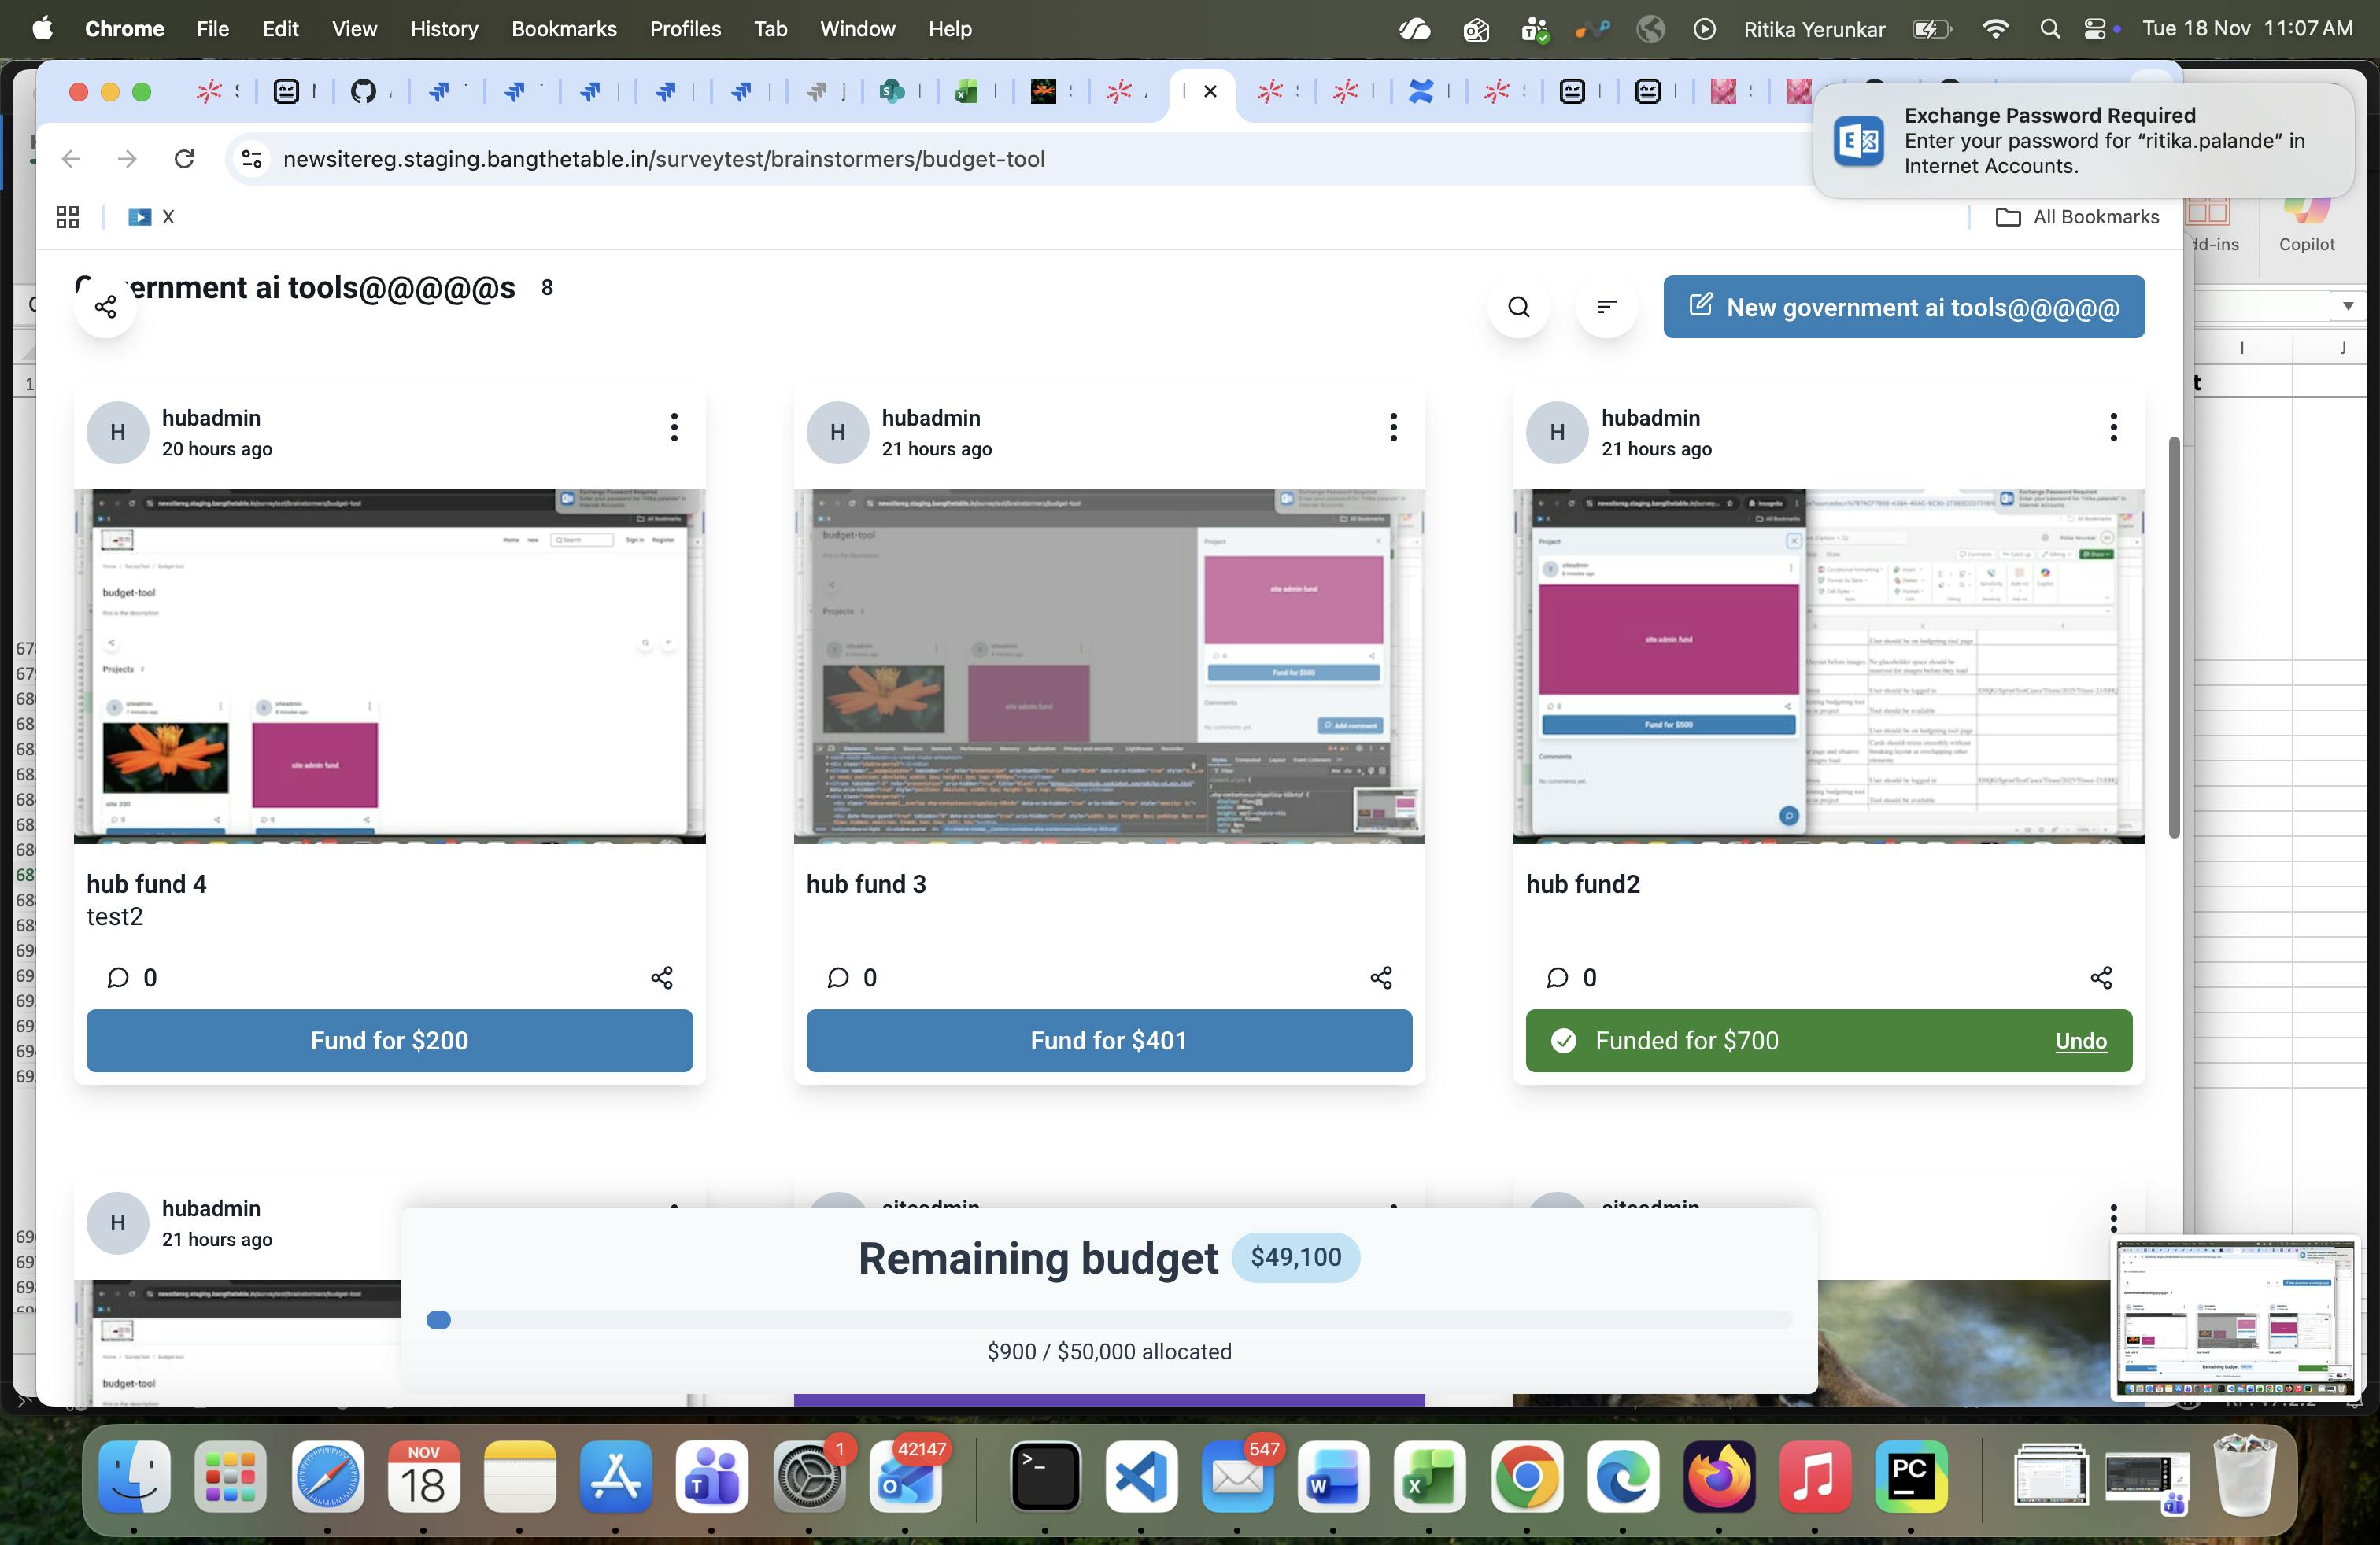Click the sort/filter icon beside the search icon
Screen dimensions: 2380x1545
pos(1606,307)
